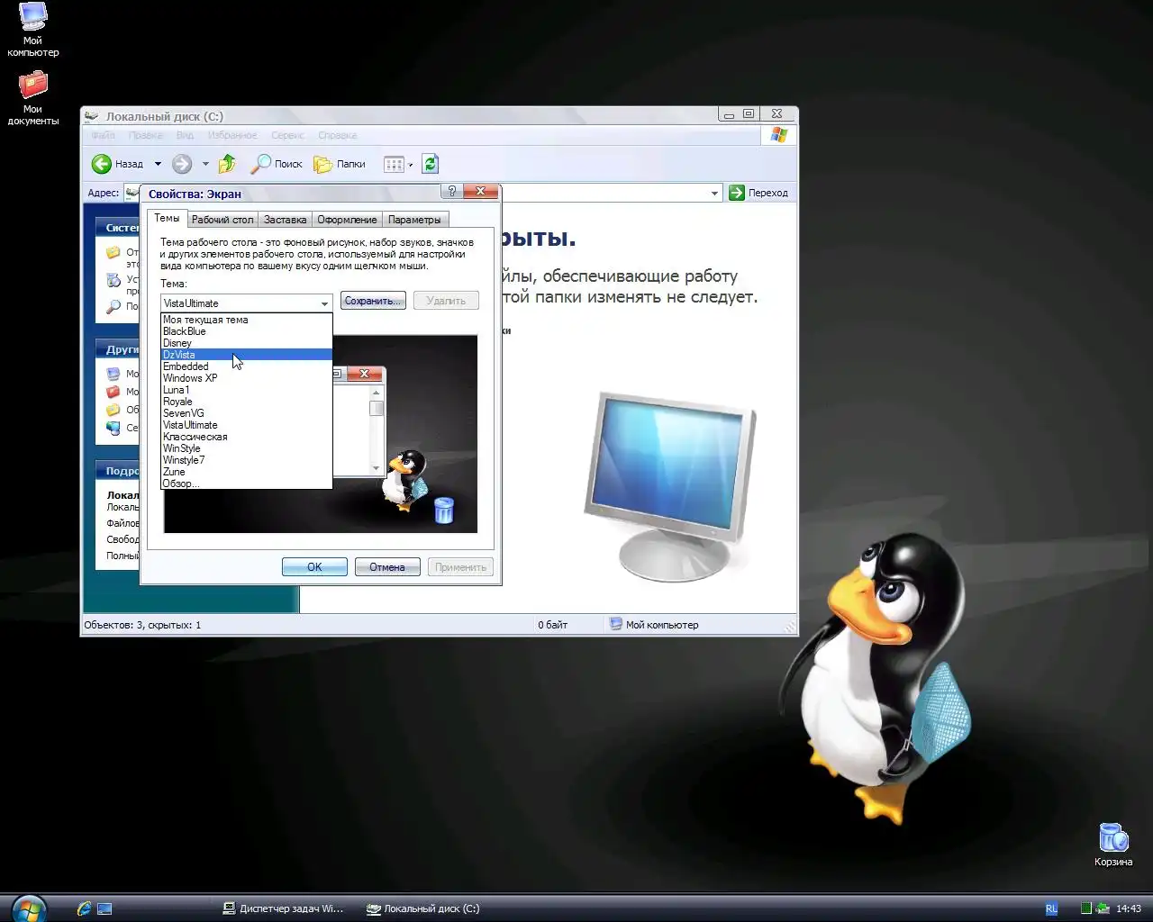Open the Back history dropdown arrow

point(158,164)
